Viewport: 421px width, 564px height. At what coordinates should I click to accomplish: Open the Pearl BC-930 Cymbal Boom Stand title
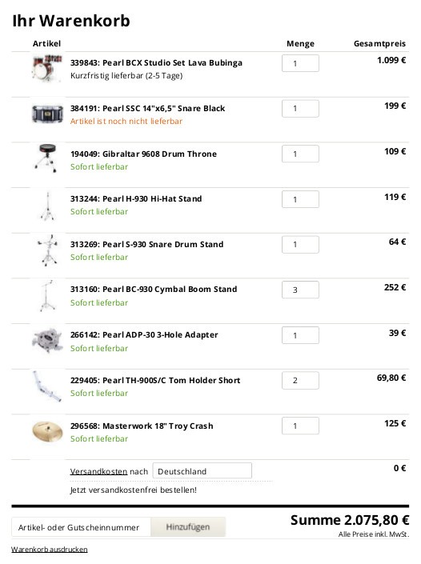click(x=154, y=289)
